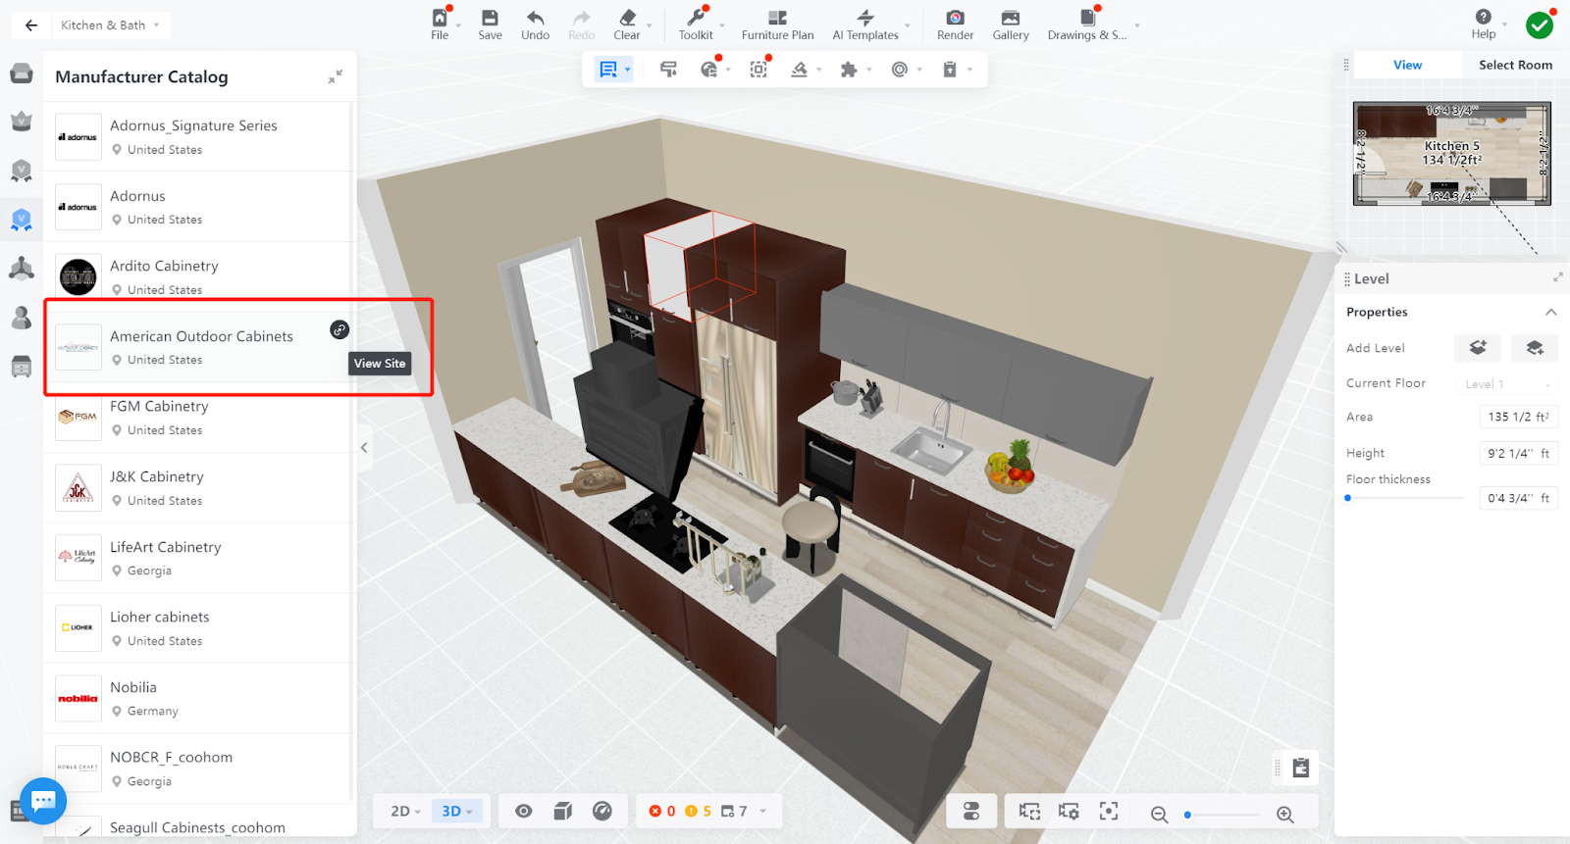This screenshot has width=1570, height=844.
Task: Expand the errors and warnings dropdown
Action: [762, 812]
